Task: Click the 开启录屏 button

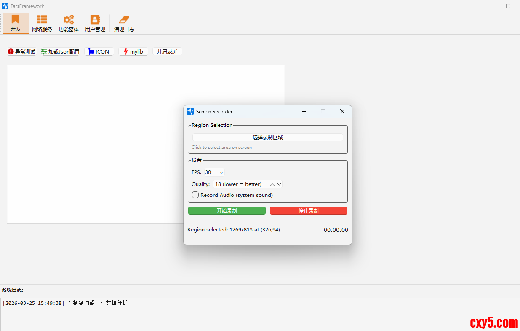Action: [x=167, y=51]
